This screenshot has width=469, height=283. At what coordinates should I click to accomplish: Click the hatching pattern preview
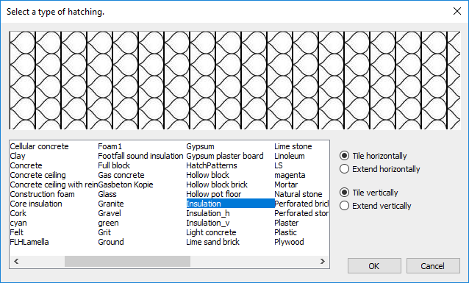tap(234, 80)
